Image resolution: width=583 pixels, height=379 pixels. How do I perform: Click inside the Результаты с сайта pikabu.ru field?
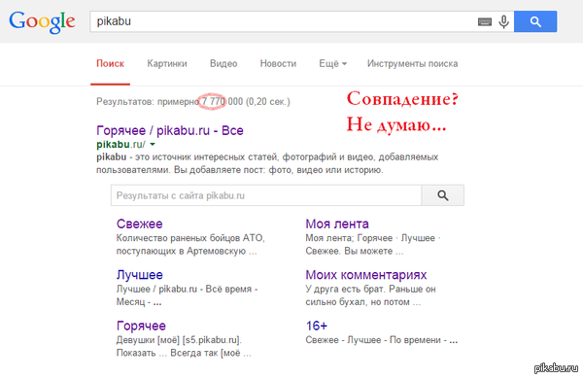pos(266,195)
